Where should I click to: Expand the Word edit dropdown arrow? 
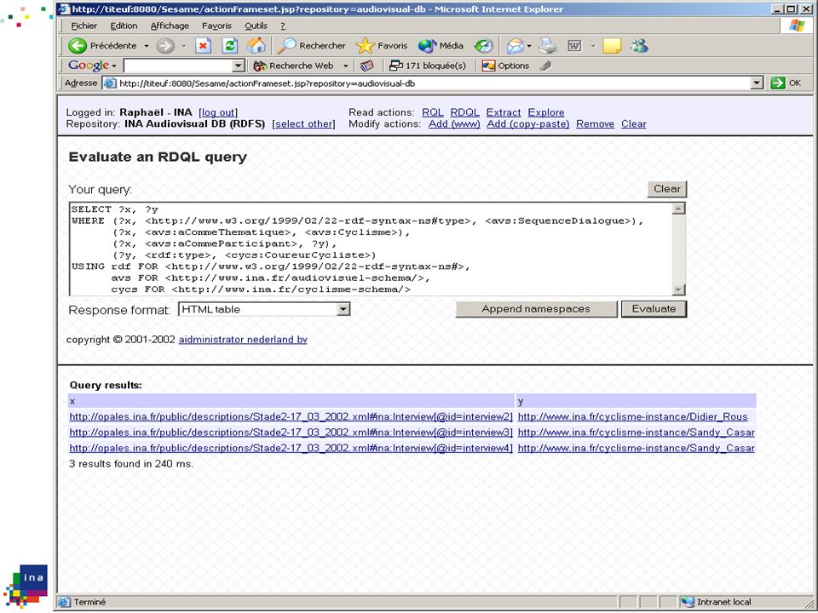[x=593, y=46]
